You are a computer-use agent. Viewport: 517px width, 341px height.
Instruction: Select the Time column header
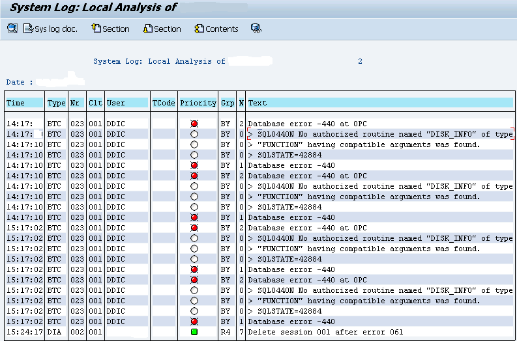(x=25, y=103)
